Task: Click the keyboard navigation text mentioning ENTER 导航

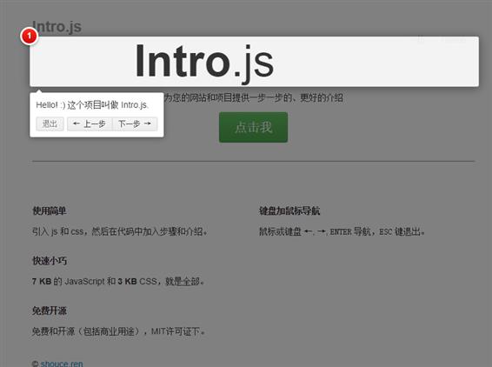Action: (x=342, y=231)
